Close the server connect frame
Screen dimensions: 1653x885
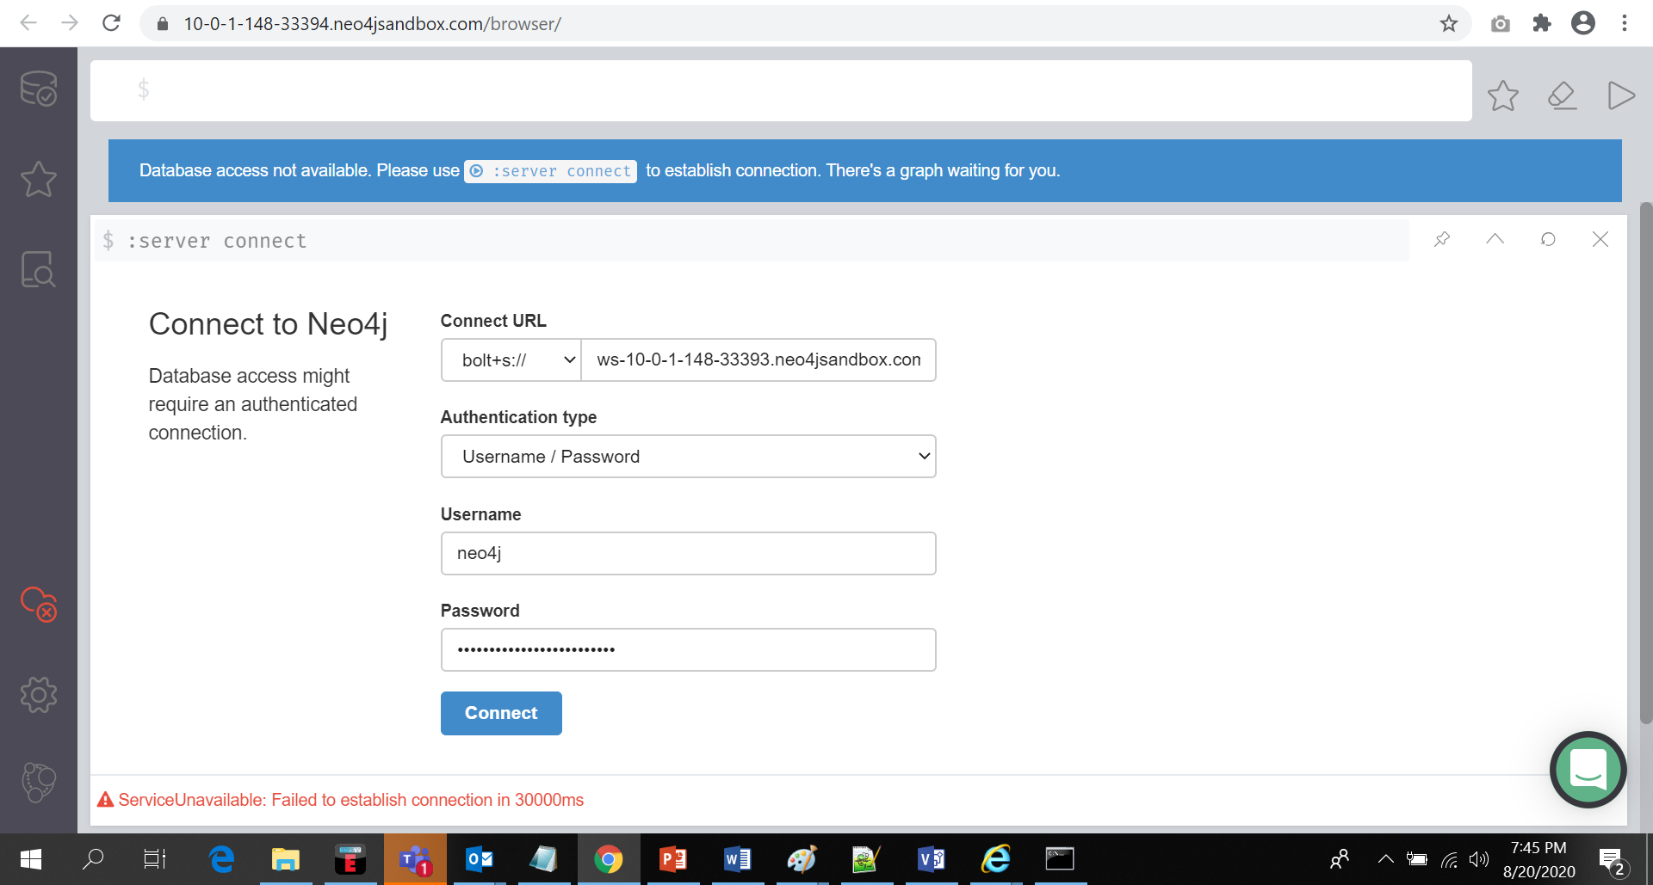pyautogui.click(x=1600, y=239)
